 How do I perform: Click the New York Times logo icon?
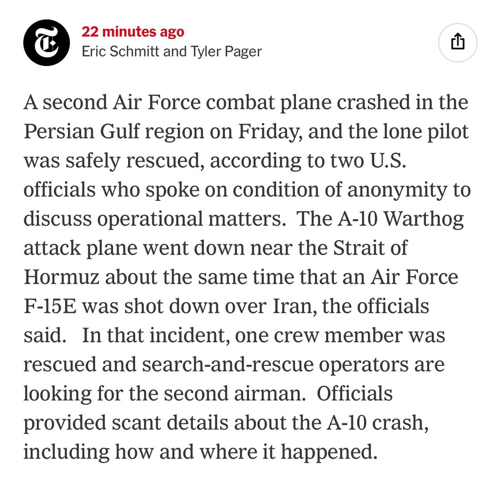(46, 42)
